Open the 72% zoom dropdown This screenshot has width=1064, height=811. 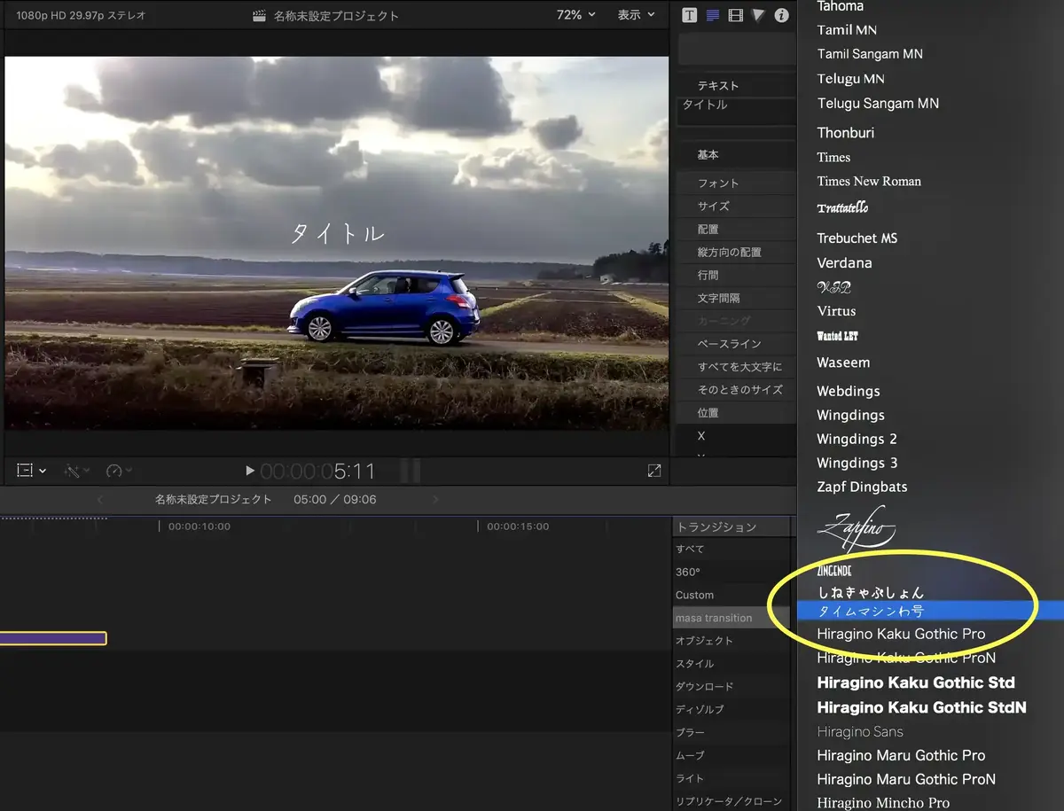[575, 15]
